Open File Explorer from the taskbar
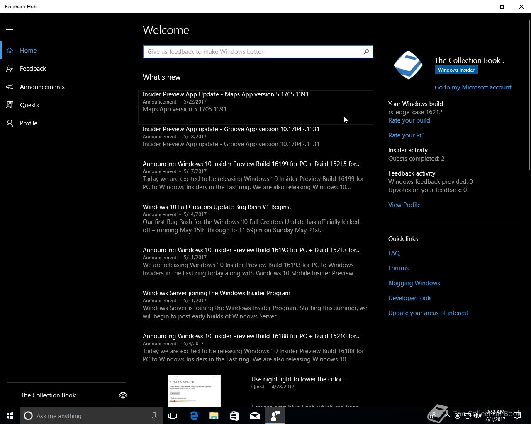 214,416
